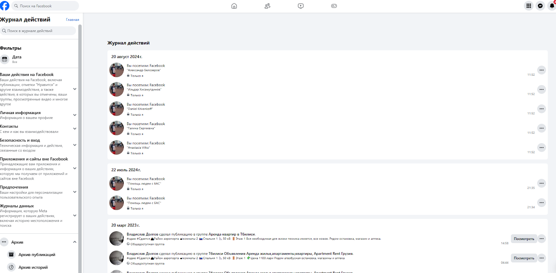Expand Безопасность и вход section
556x273 pixels.
pyautogui.click(x=74, y=145)
